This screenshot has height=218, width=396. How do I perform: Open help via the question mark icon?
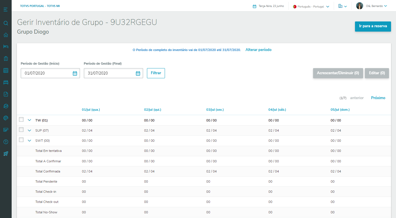(x=6, y=142)
